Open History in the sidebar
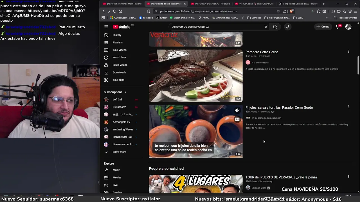 (x=117, y=35)
